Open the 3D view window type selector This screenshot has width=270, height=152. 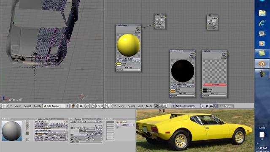[x=5, y=106]
